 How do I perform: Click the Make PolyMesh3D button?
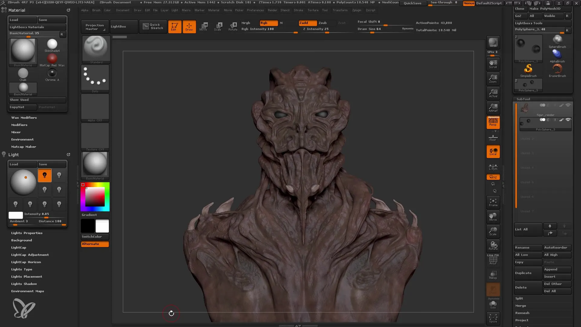pos(549,8)
